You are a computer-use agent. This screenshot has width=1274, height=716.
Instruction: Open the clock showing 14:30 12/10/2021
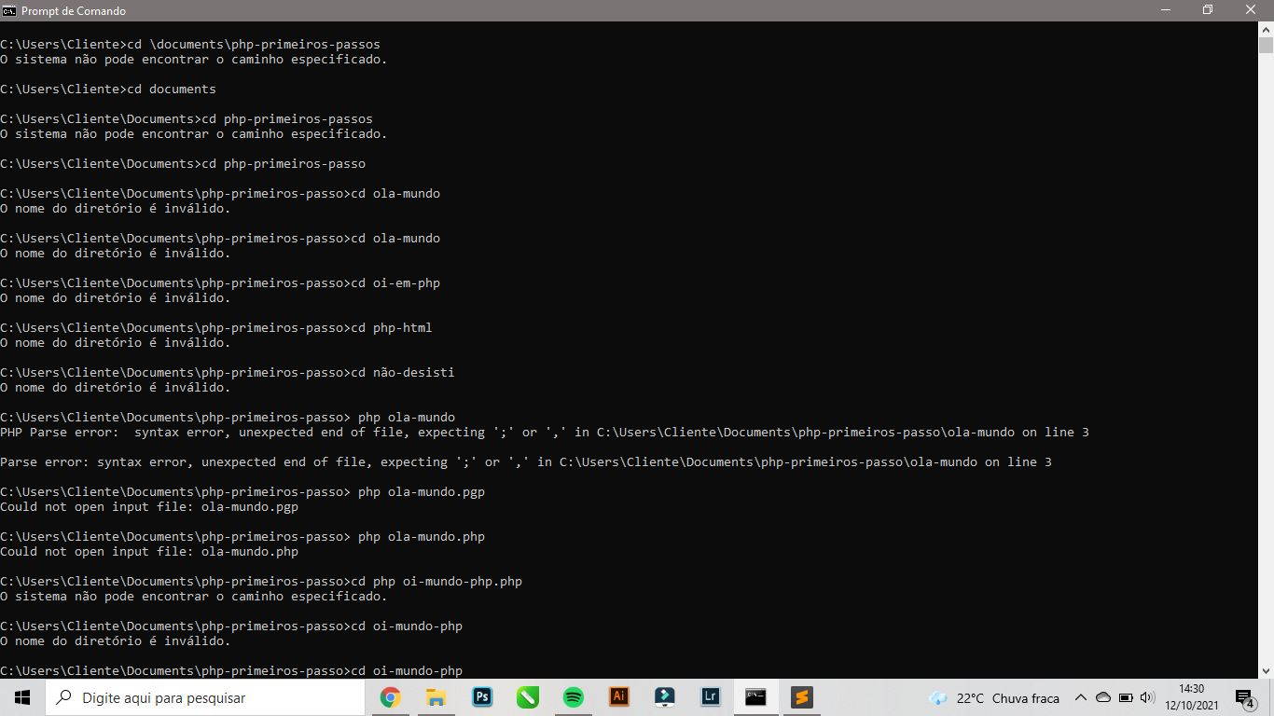click(1192, 697)
